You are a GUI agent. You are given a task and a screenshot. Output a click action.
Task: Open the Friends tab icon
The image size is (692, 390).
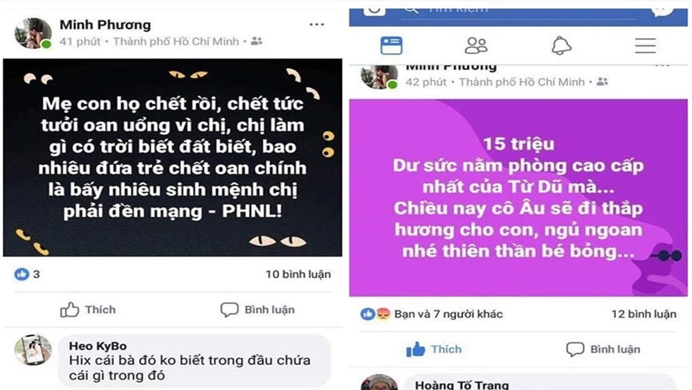pyautogui.click(x=476, y=46)
